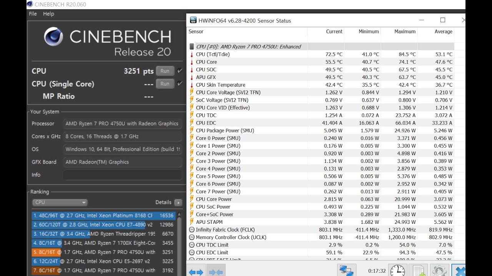Toggle the checkmark next to CPU (Single Core)
This screenshot has height=276, width=492.
click(180, 84)
